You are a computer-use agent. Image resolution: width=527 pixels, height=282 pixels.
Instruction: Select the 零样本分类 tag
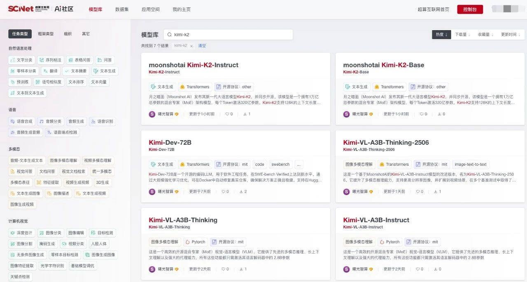(x=23, y=71)
